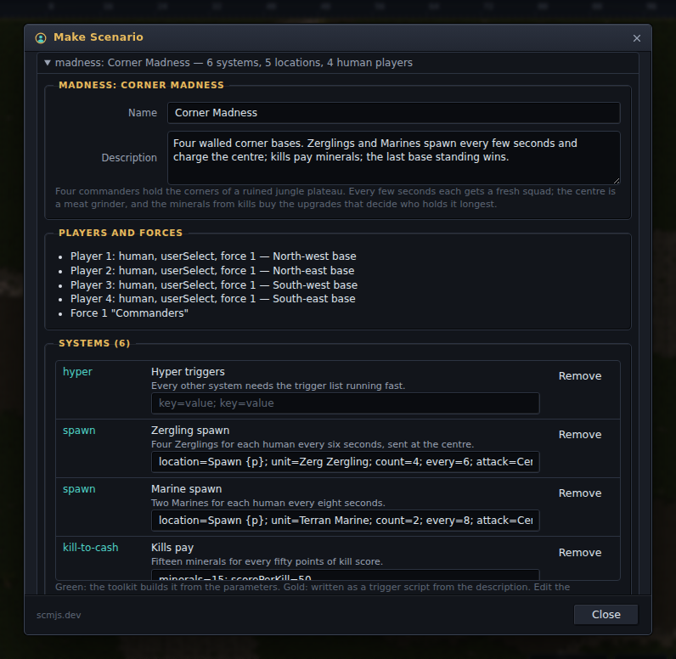
Task: Close the Make Scenario dialog via X
Action: [636, 38]
